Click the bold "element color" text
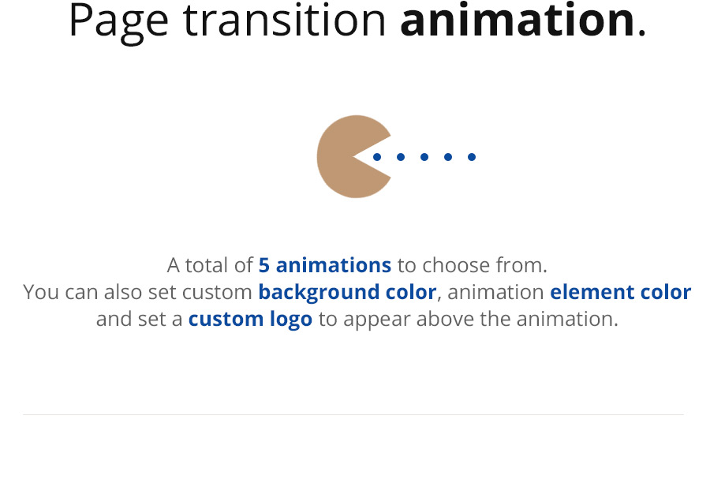 [620, 292]
